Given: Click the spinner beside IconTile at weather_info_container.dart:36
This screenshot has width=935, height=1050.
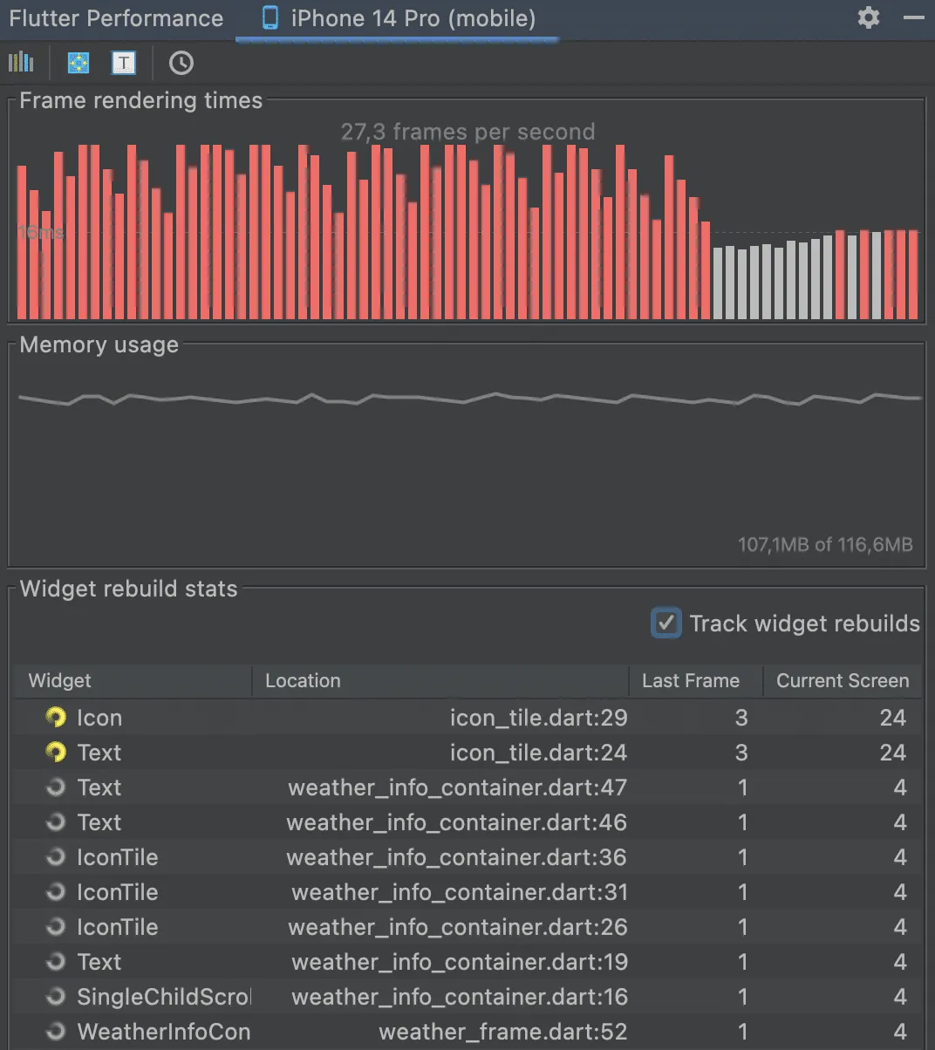Looking at the screenshot, I should coord(54,856).
